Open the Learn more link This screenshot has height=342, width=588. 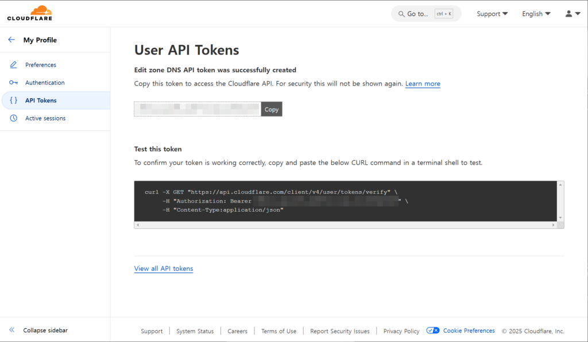point(423,84)
